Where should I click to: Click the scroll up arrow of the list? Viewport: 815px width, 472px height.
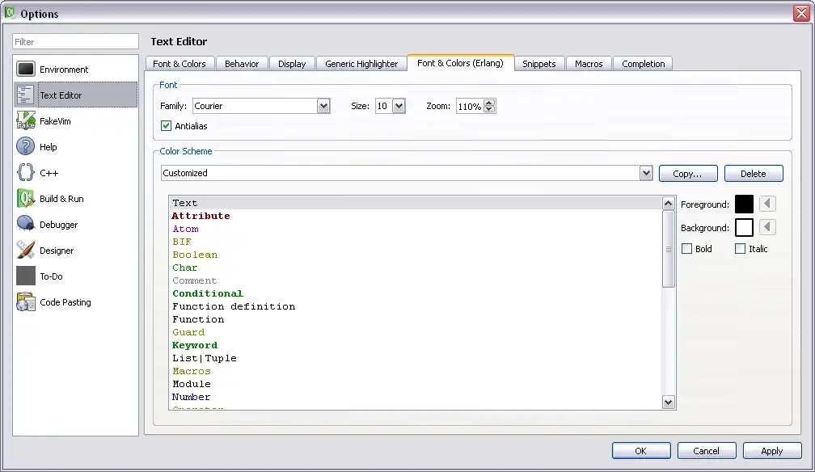coord(668,203)
